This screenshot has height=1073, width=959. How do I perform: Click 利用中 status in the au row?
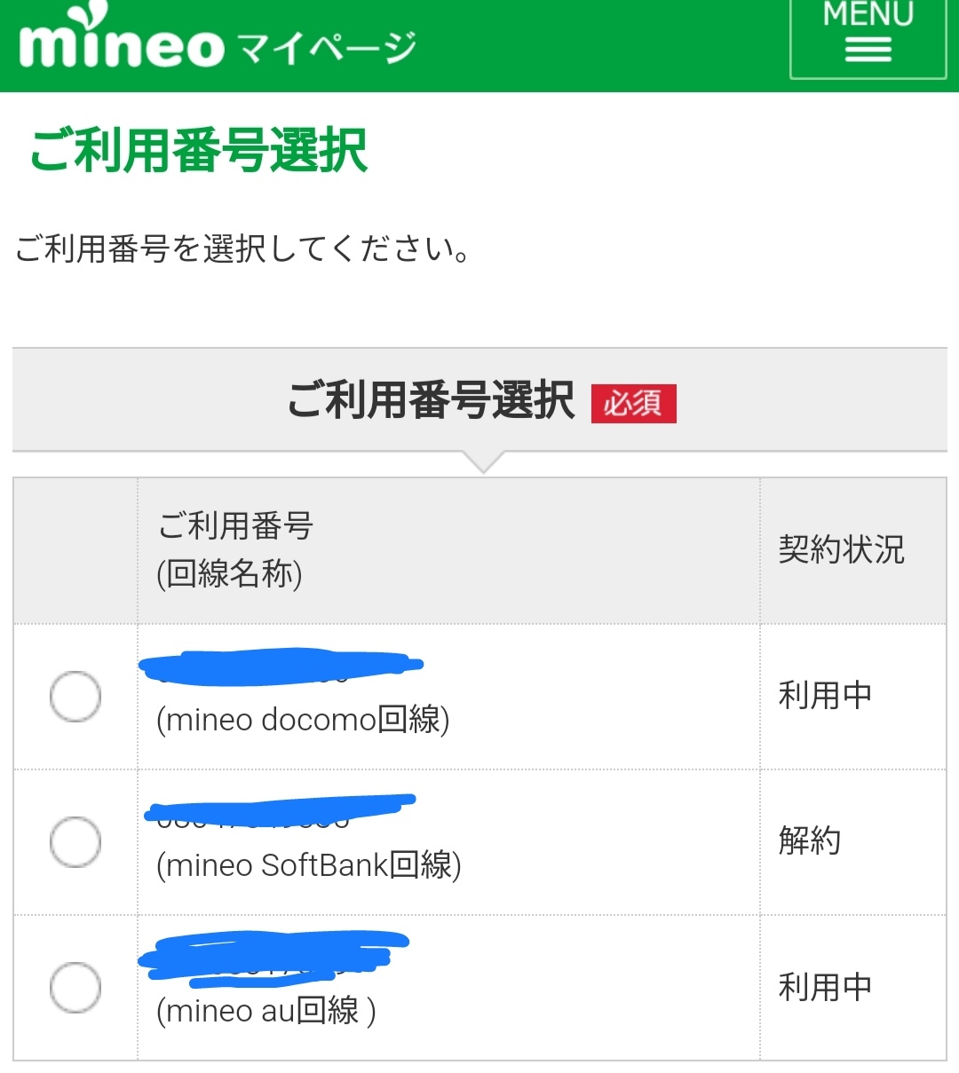(825, 987)
